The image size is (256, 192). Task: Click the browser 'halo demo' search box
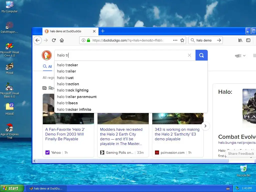[x=205, y=40]
